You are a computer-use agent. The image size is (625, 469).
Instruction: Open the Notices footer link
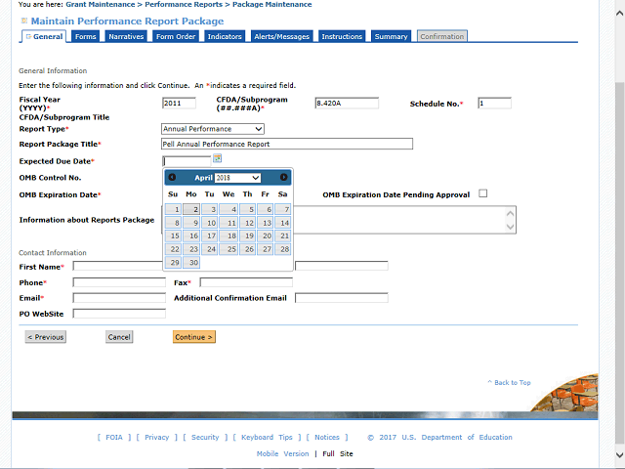point(327,437)
